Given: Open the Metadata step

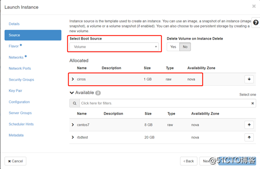Looking at the screenshot, I should click(16, 135).
